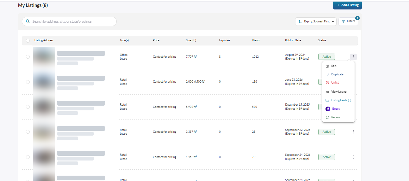409x181 pixels.
Task: Choose Duplicate from the listing menu
Action: tap(337, 74)
